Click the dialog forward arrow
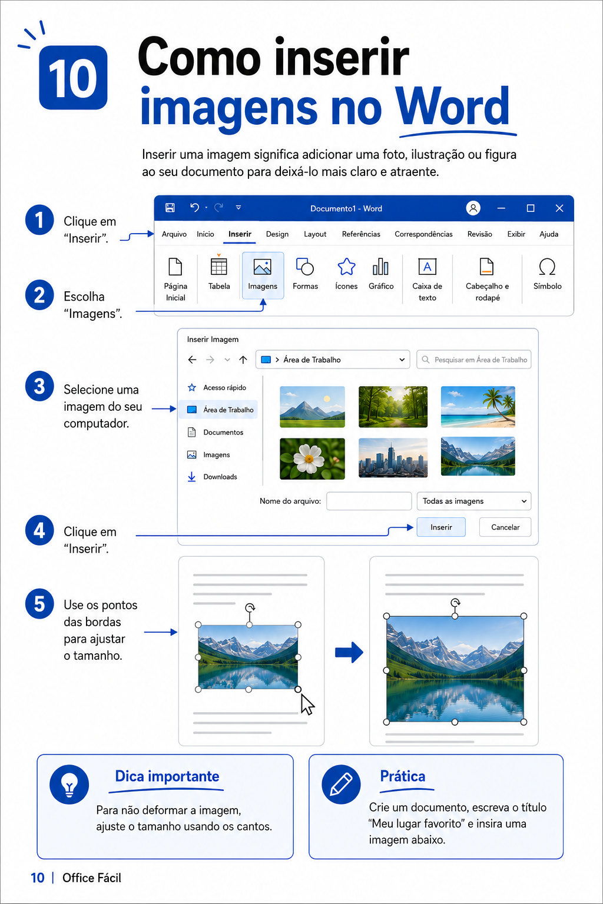 click(210, 360)
